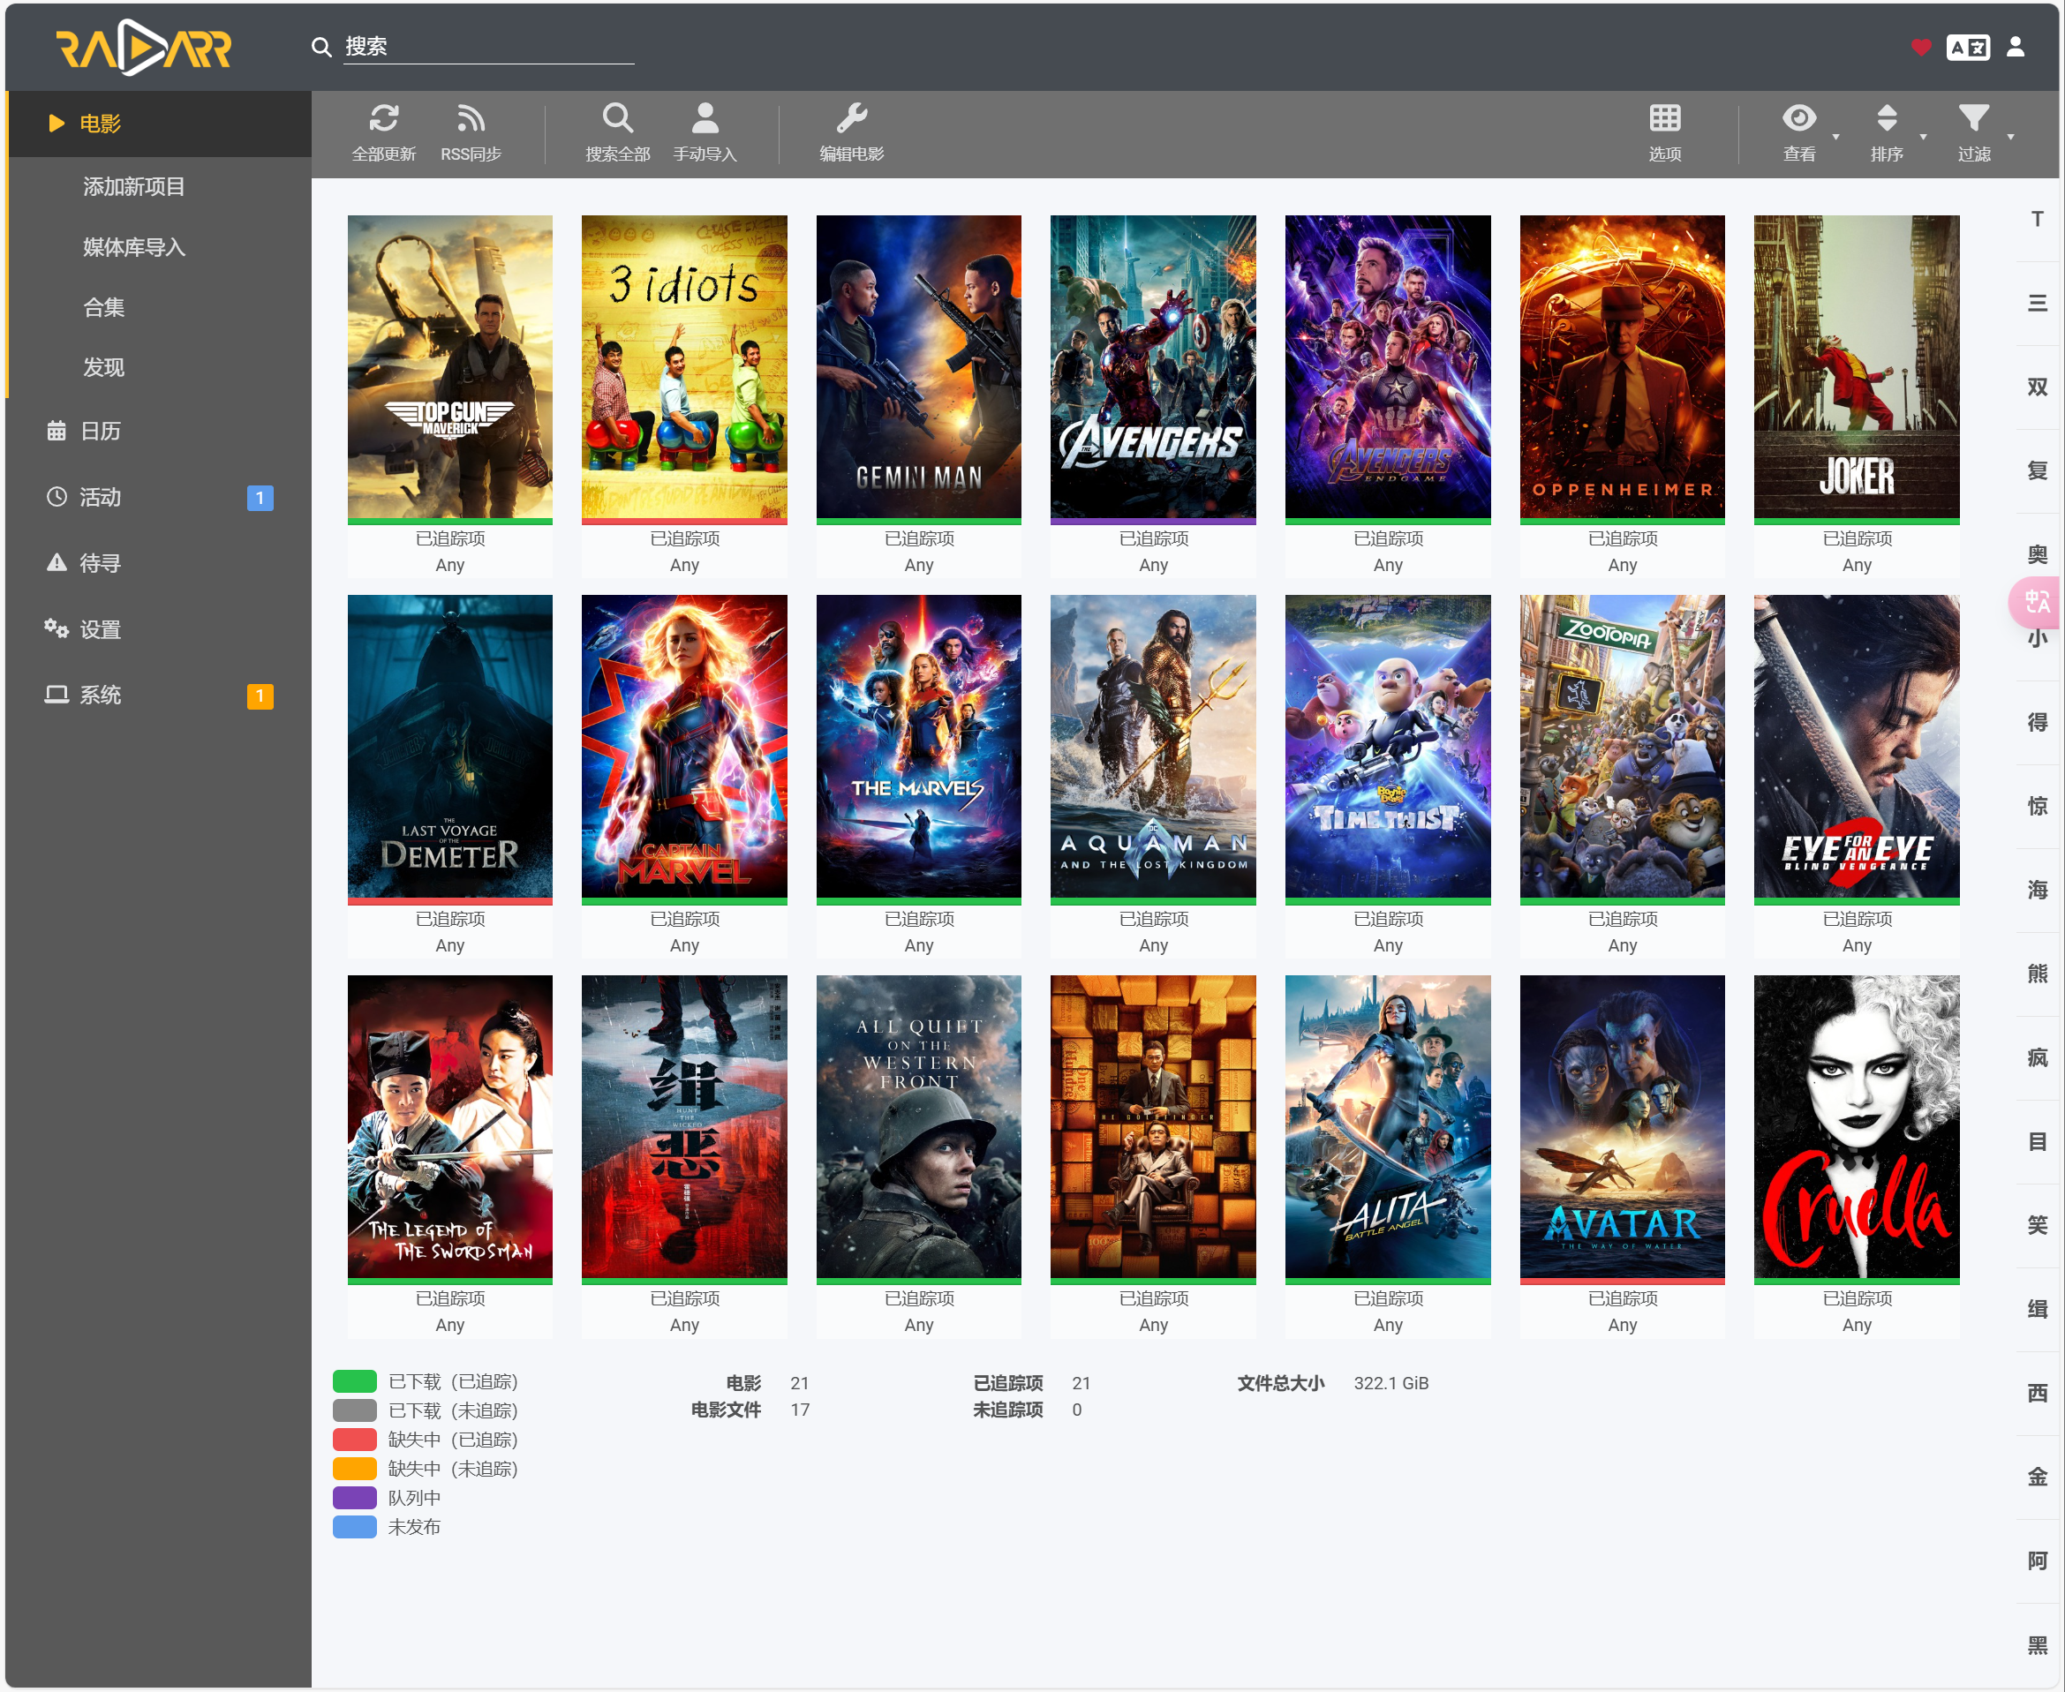Screen dimensions: 2065x1692
Task: Open the user account icon
Action: tap(2016, 47)
